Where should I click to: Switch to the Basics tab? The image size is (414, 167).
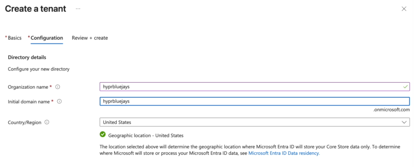pyautogui.click(x=14, y=38)
